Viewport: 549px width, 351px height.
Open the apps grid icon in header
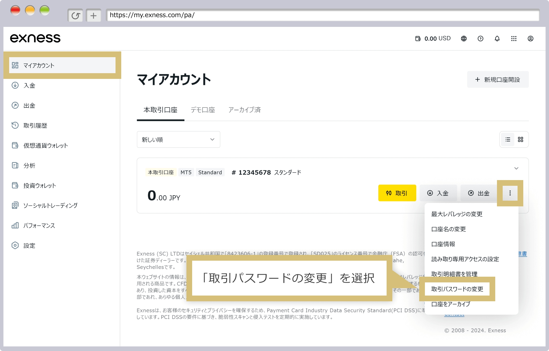coord(514,39)
